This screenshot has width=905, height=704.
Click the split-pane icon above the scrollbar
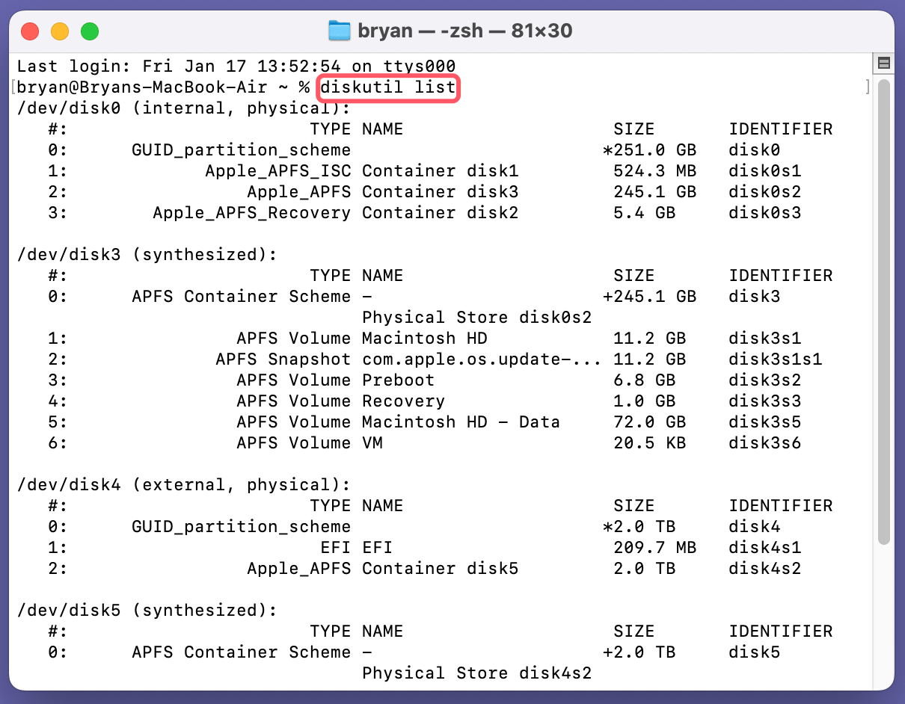pyautogui.click(x=883, y=64)
